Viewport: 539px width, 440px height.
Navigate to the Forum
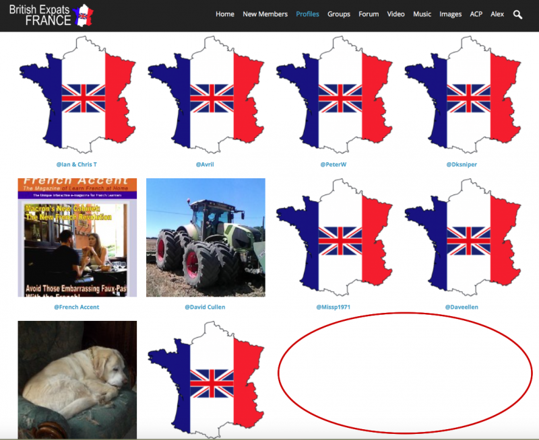point(369,14)
